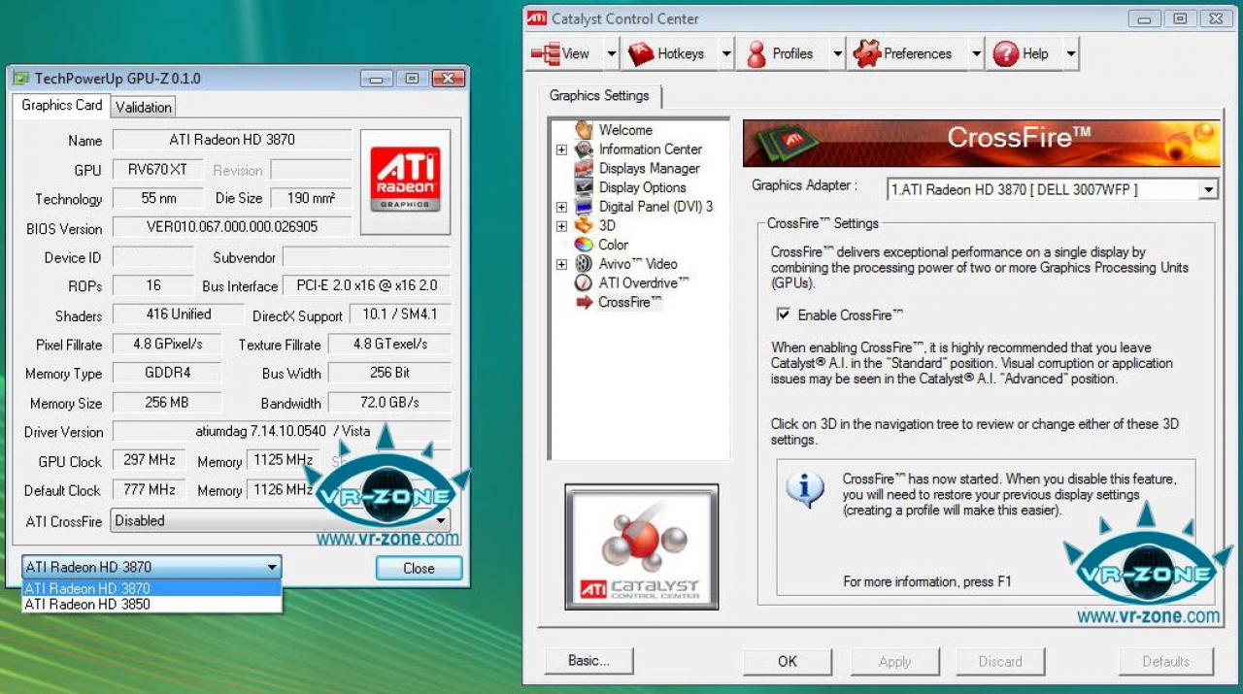Click the Shaders 416 Unified field
Image resolution: width=1243 pixels, height=694 pixels.
coord(178,314)
